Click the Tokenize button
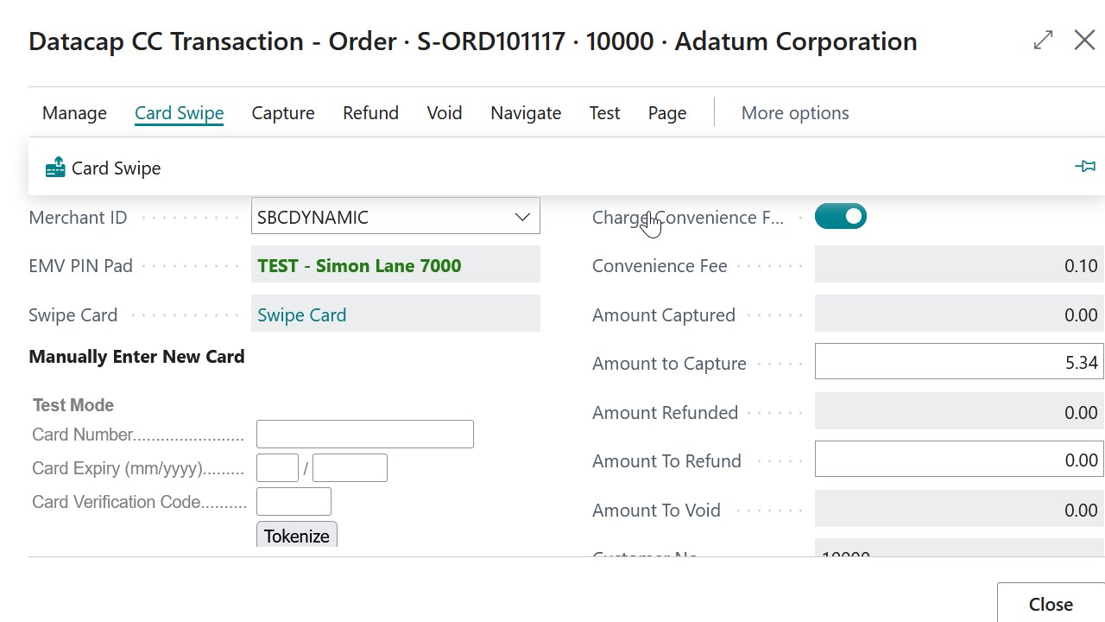This screenshot has width=1105, height=622. pyautogui.click(x=296, y=536)
